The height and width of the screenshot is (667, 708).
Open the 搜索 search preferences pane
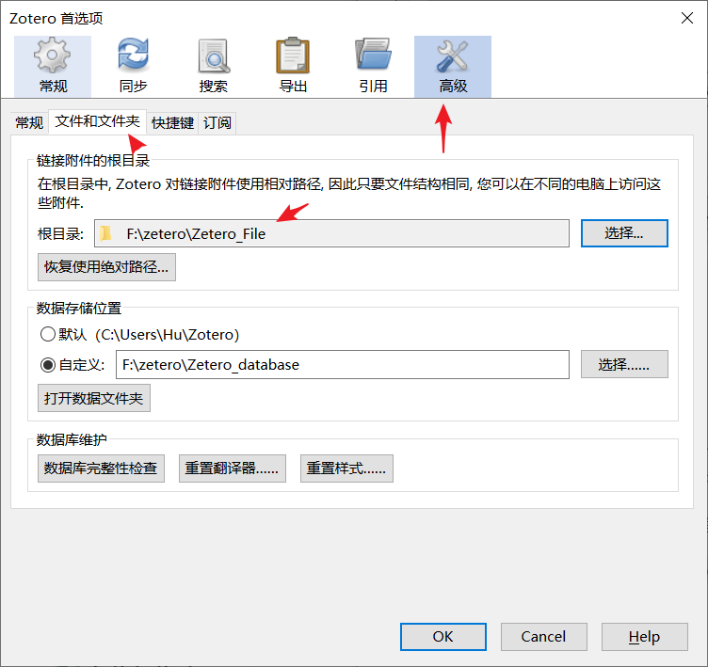213,67
